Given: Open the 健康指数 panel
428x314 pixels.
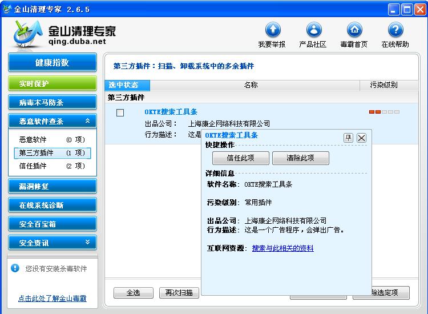Looking at the screenshot, I should pyautogui.click(x=53, y=63).
